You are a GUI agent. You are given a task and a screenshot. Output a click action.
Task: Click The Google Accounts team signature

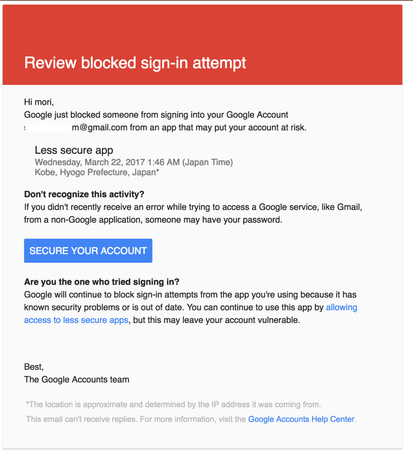click(x=77, y=379)
